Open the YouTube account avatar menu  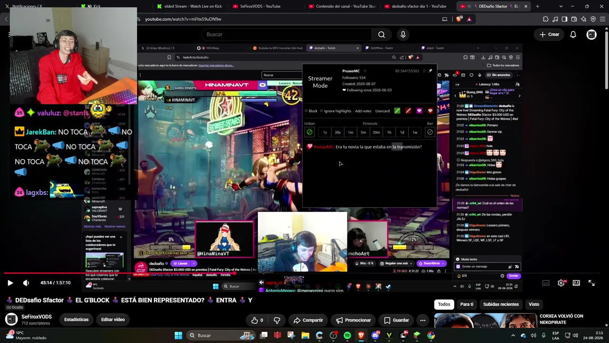[591, 34]
